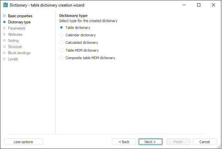Go to the Basic properties step
Image resolution: width=222 pixels, height=149 pixels.
tap(20, 16)
